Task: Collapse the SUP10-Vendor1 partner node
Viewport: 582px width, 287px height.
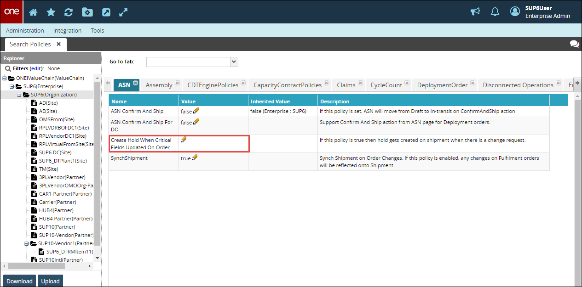Action: tap(26, 243)
